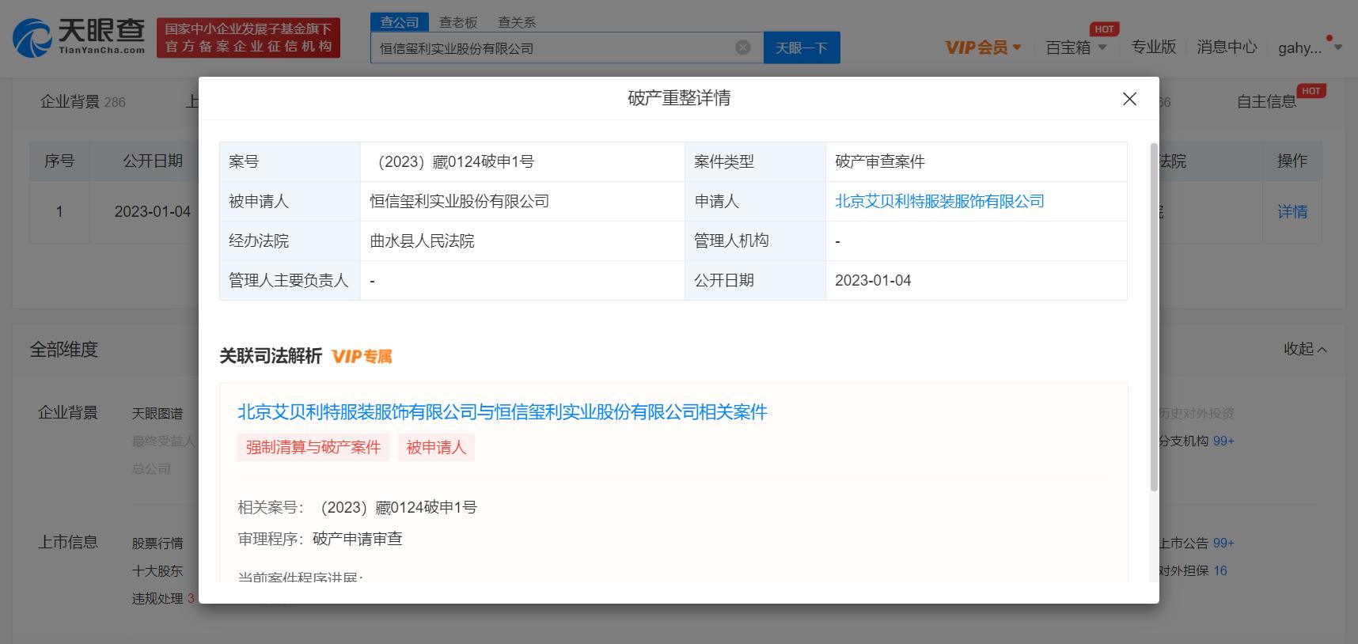The image size is (1358, 644).
Task: Clear the search box with the X icon
Action: (x=742, y=47)
